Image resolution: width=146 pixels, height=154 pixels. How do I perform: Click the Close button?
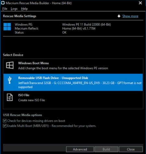click(x=131, y=149)
